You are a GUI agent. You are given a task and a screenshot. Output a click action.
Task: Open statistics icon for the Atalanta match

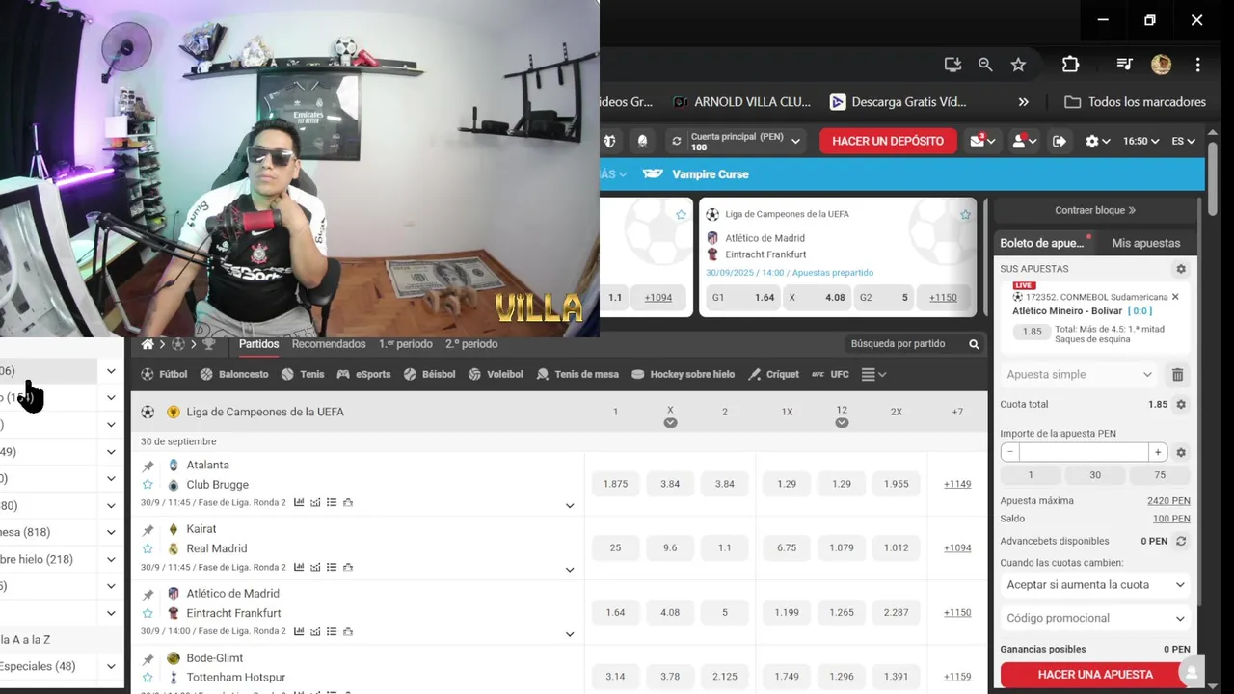click(299, 502)
